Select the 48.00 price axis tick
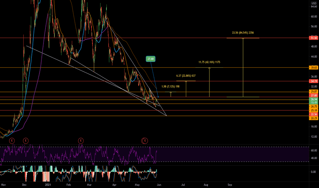Screen dimensions: 319x188 pos(314,46)
